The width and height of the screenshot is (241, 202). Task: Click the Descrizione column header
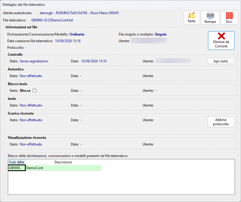(x=63, y=162)
